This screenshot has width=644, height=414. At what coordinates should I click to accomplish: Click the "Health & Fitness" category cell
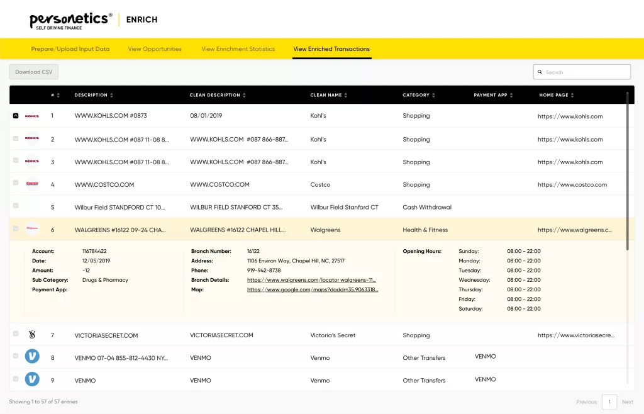425,230
